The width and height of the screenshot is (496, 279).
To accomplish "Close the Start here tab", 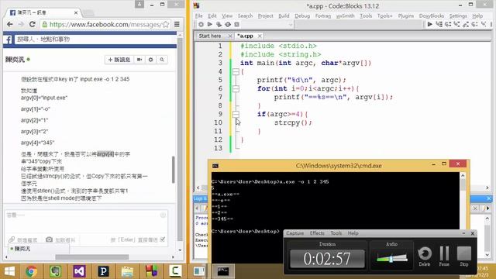I will tap(230, 36).
